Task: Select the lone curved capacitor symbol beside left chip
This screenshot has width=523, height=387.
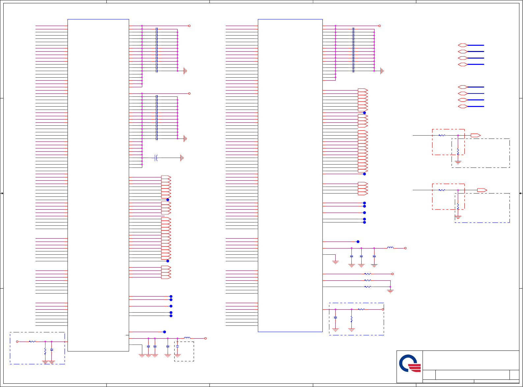Action: 156,158
